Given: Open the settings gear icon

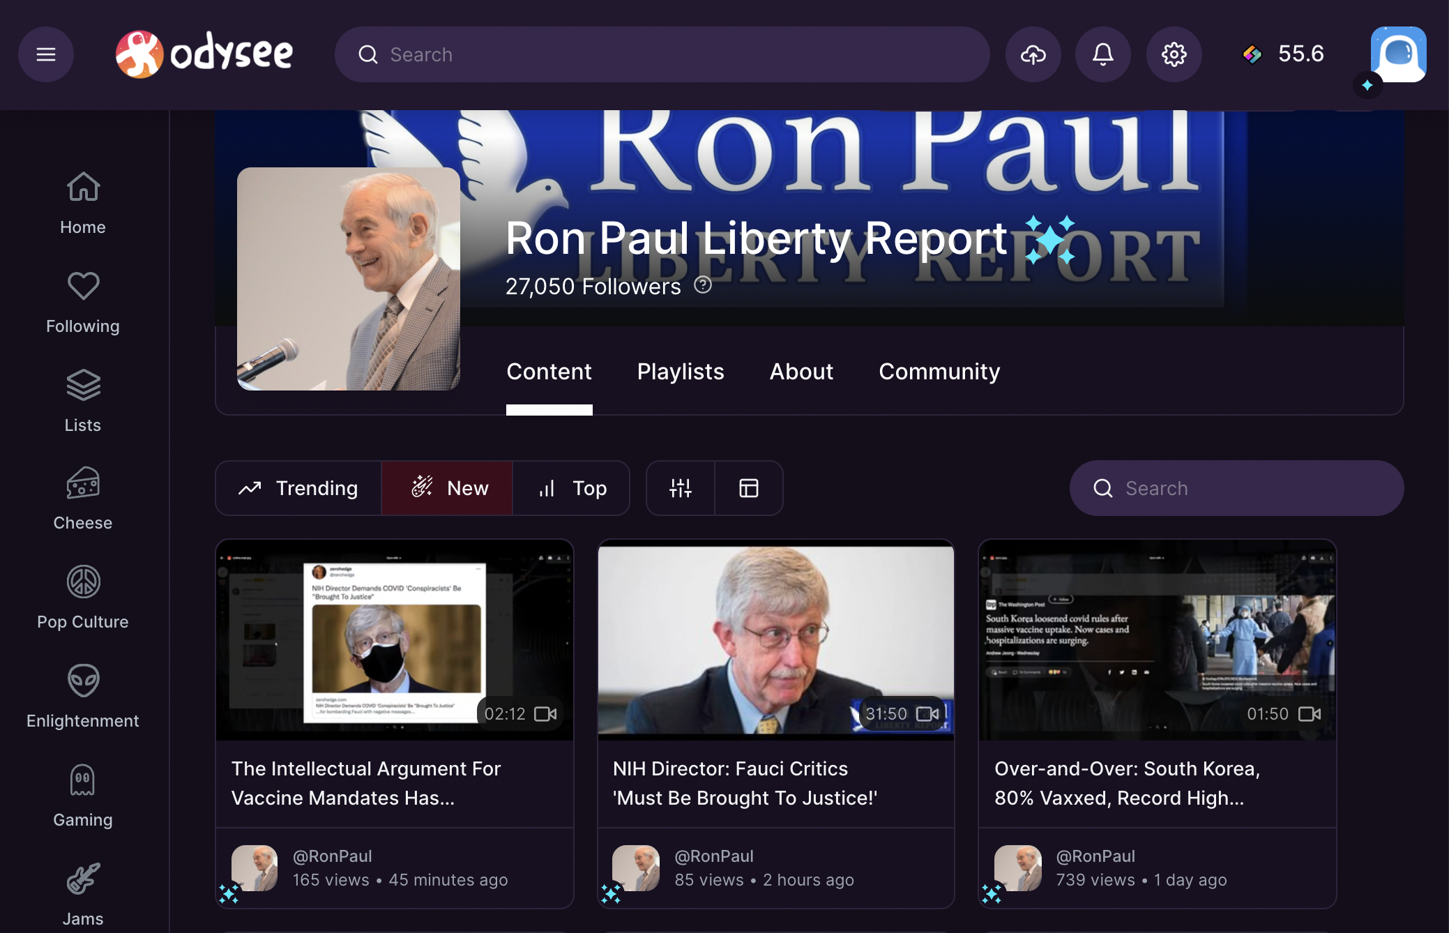Looking at the screenshot, I should 1174,54.
